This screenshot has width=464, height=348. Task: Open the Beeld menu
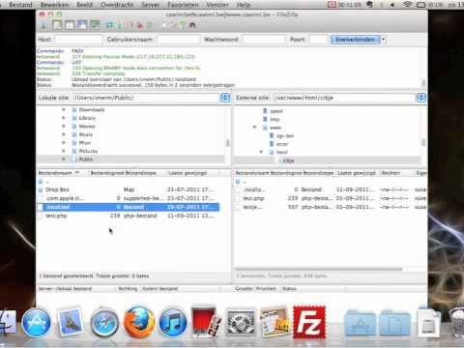coord(85,5)
